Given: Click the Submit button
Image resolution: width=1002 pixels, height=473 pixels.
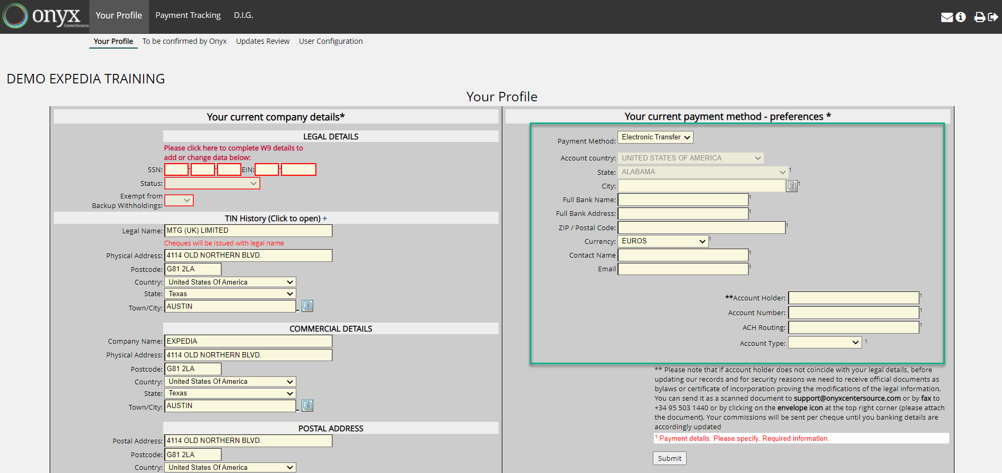Looking at the screenshot, I should tap(669, 458).
